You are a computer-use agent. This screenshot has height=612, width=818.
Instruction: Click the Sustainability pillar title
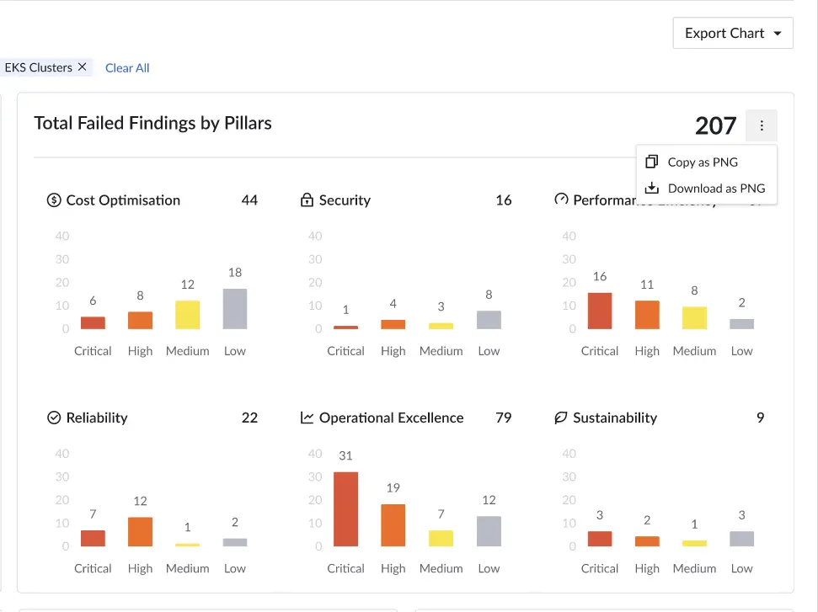click(x=615, y=418)
